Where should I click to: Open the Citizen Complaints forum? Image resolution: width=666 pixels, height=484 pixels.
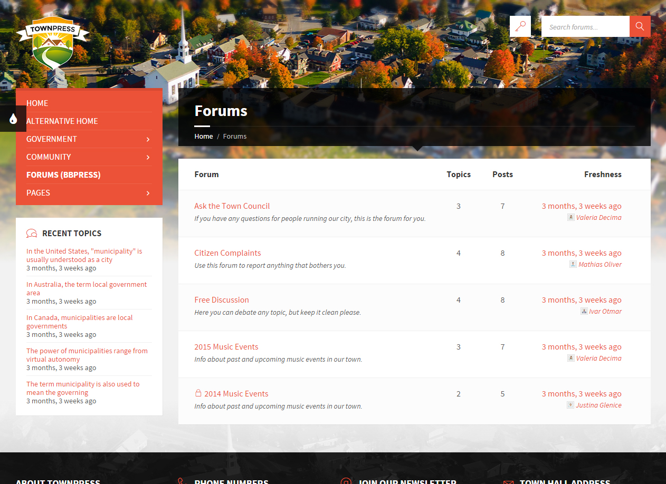click(227, 253)
